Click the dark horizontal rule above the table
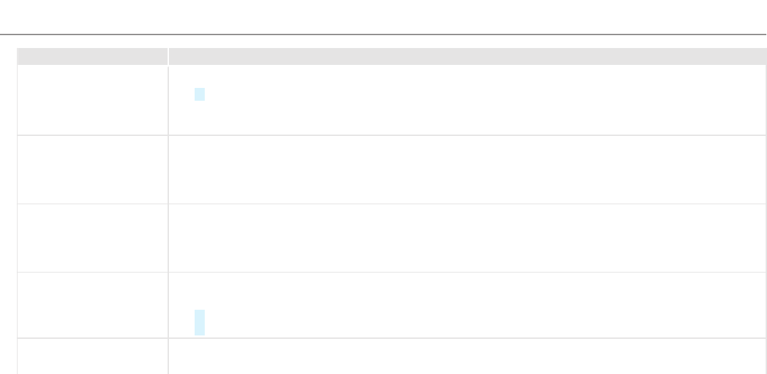Viewport: 767px width, 374px height. (x=383, y=34)
